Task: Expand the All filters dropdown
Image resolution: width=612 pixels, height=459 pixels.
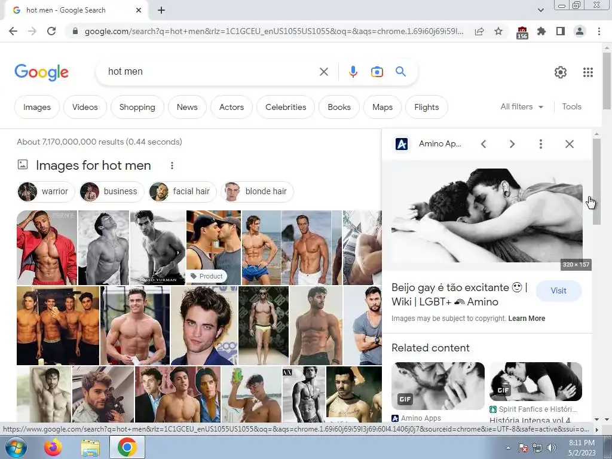Action: click(x=522, y=106)
